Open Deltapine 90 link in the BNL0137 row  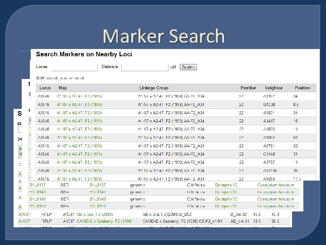(226, 185)
